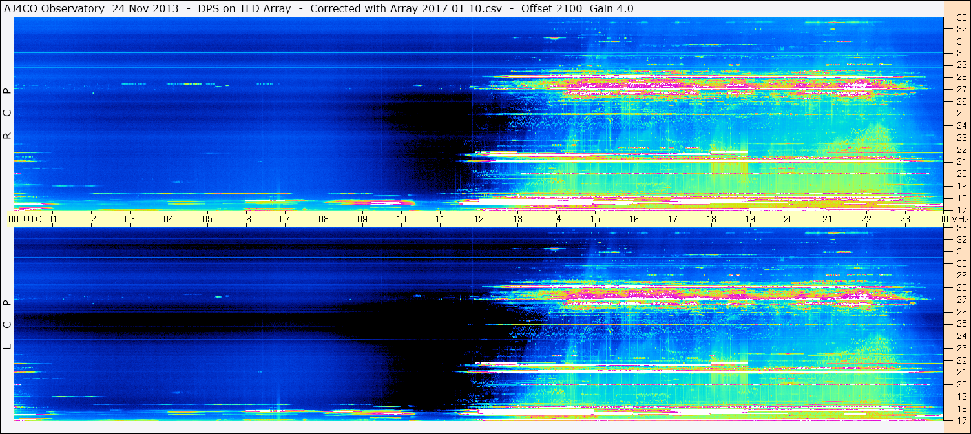Select the 13 hour mark on UTC axis

pyautogui.click(x=517, y=219)
